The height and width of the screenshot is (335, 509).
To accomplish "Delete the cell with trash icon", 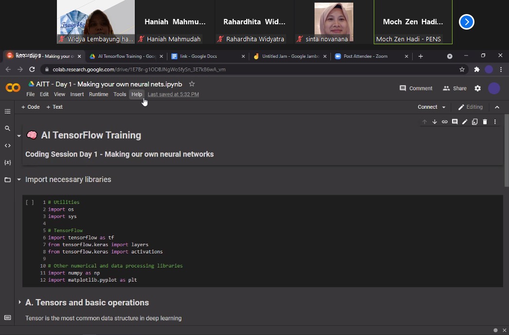I will pos(485,122).
